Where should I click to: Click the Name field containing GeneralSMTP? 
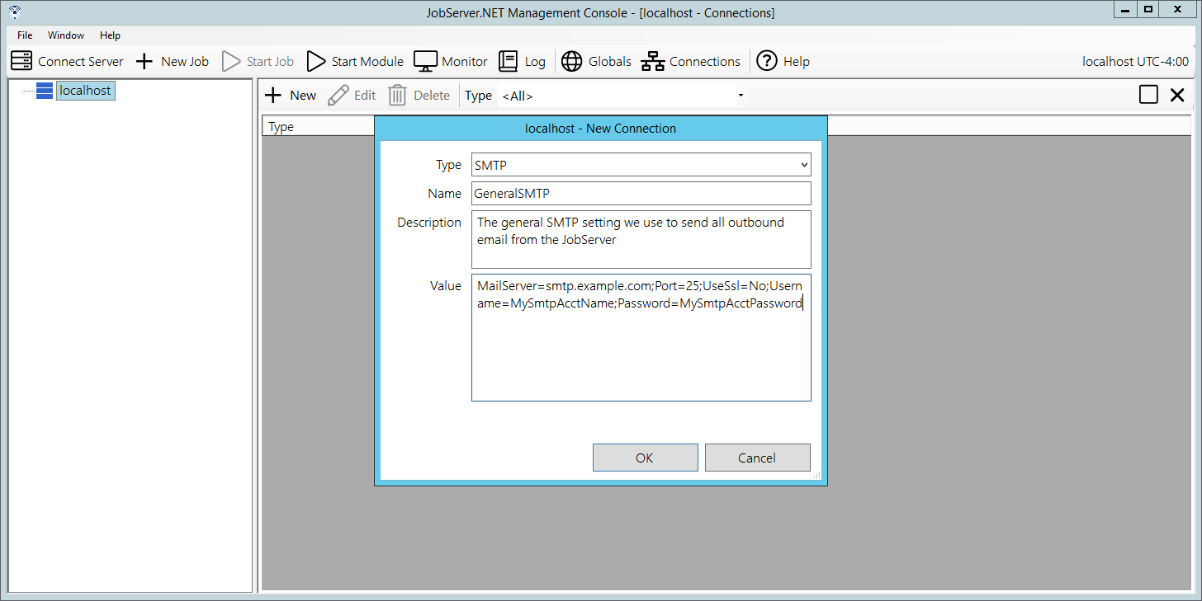pyautogui.click(x=641, y=194)
